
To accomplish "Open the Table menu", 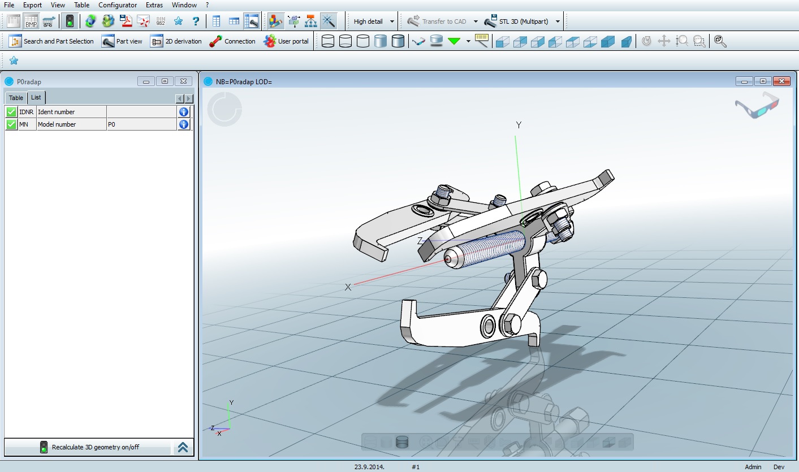I will [x=82, y=5].
